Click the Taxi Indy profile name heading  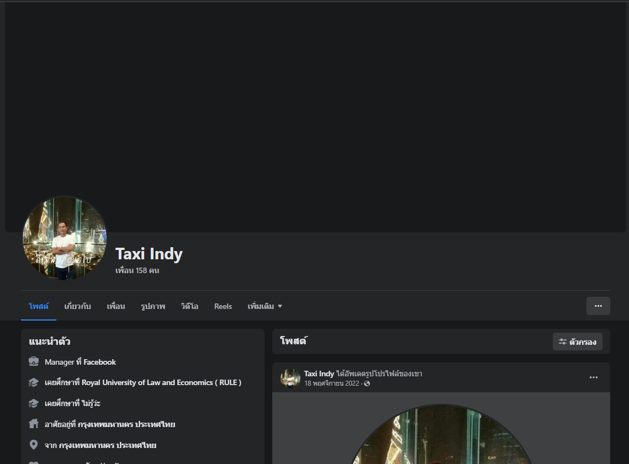149,254
